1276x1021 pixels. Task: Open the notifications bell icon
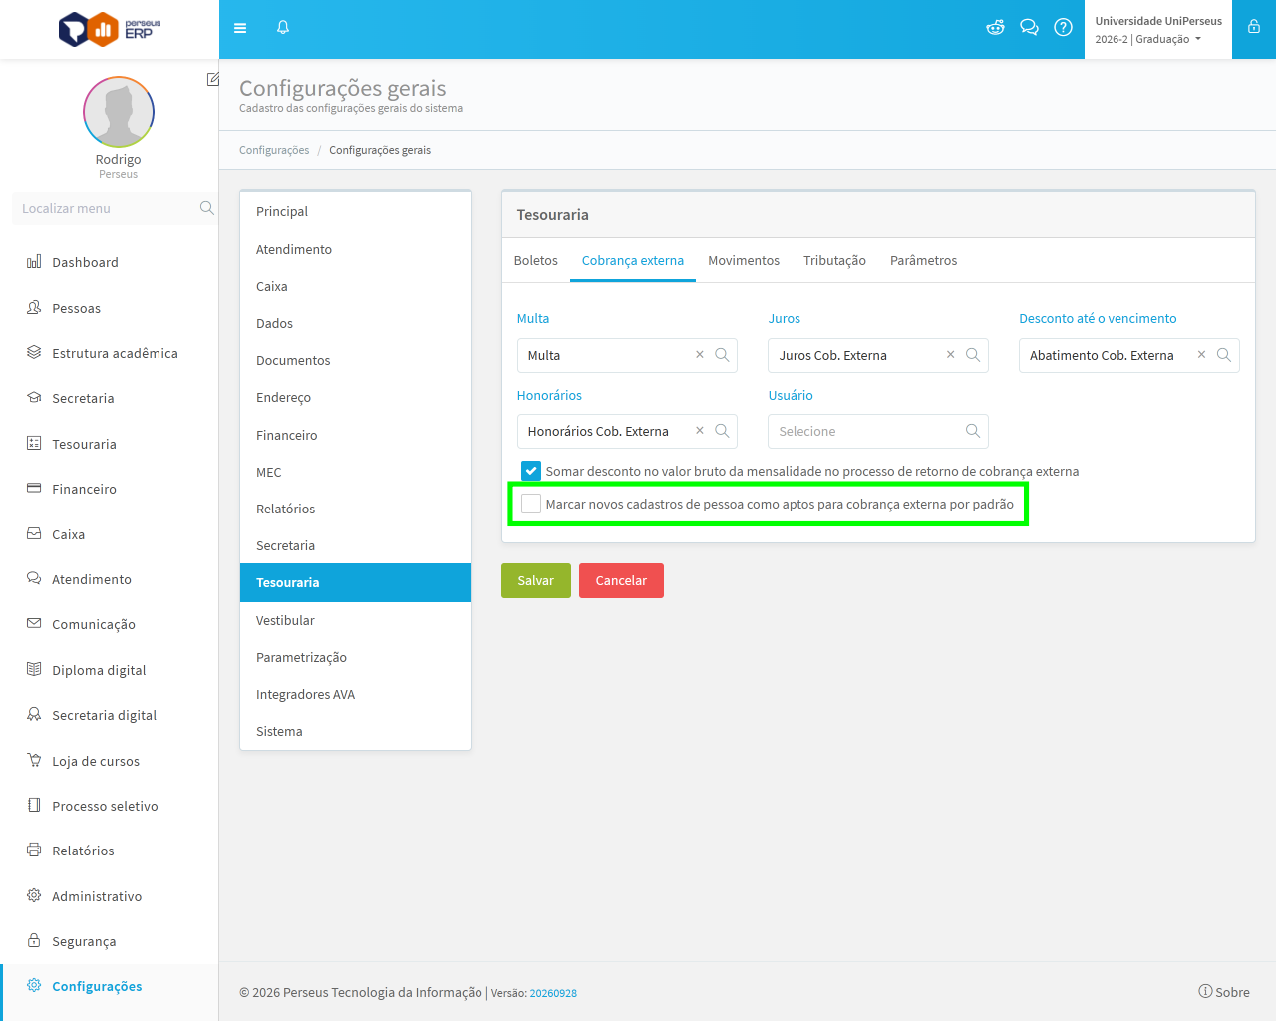pos(283,28)
